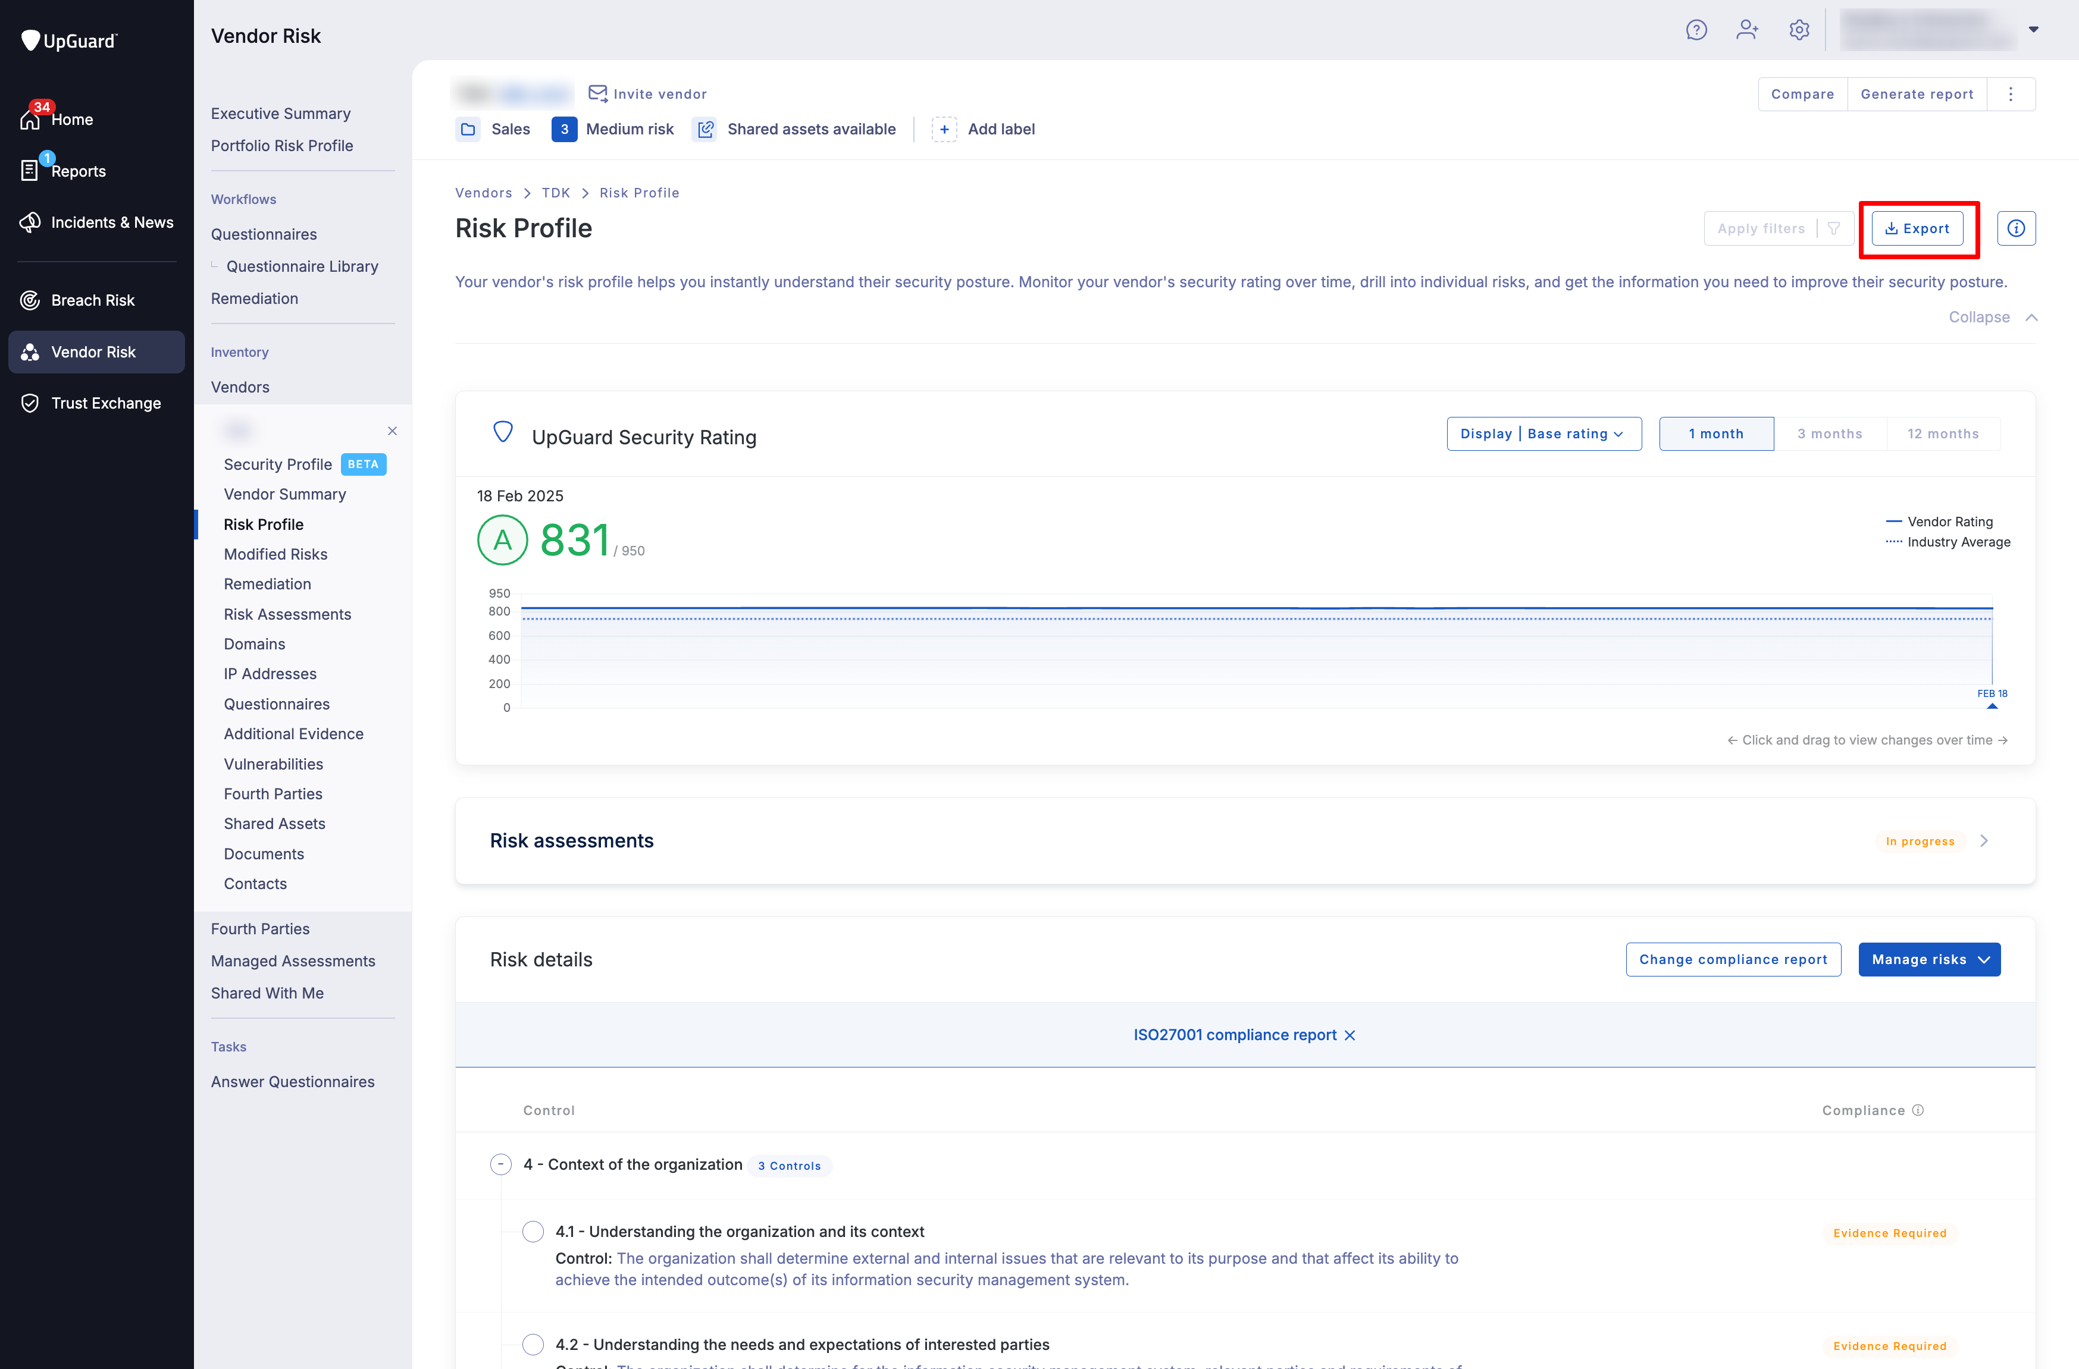Viewport: 2079px width, 1369px height.
Task: Click the Compare button
Action: (1802, 95)
